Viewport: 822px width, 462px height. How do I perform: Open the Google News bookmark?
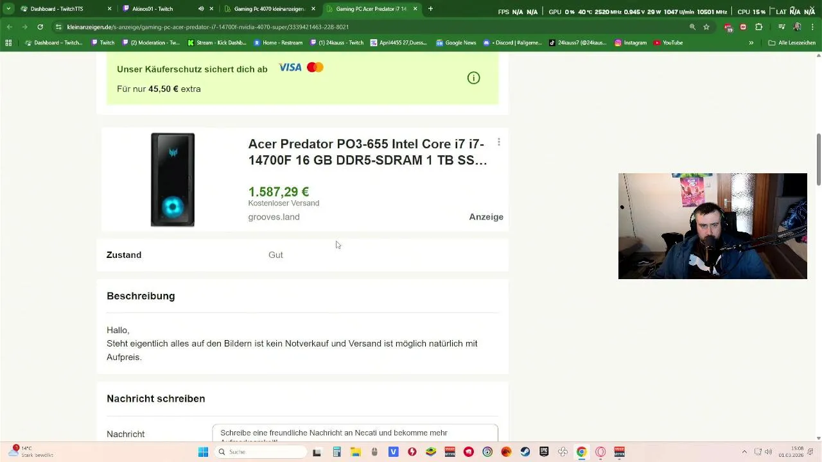456,43
